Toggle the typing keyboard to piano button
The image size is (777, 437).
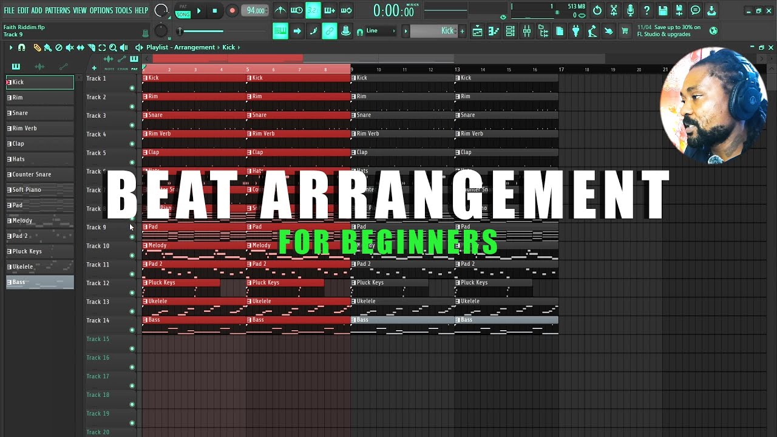tap(280, 31)
